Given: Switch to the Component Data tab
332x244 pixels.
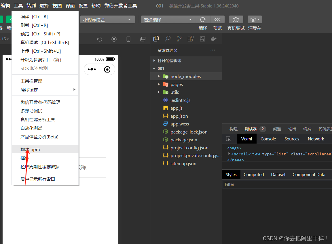Looking at the screenshot, I should 309,175.
